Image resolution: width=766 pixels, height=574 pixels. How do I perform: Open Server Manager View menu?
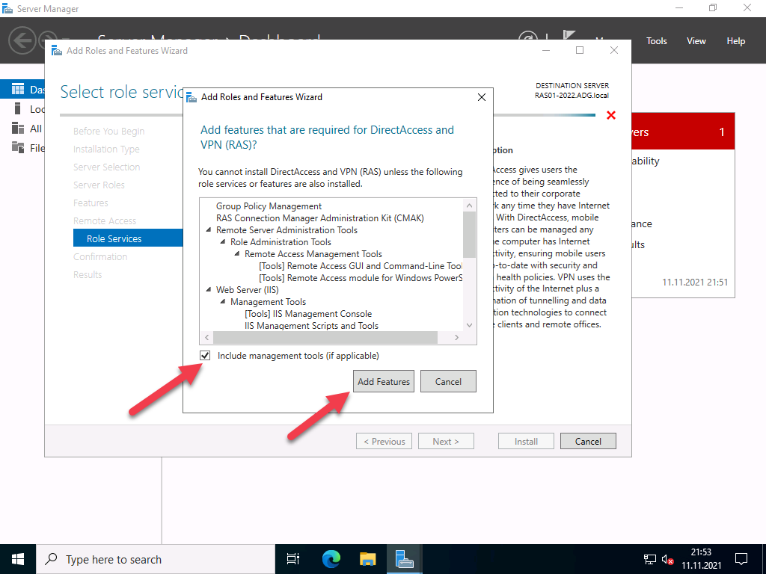696,41
